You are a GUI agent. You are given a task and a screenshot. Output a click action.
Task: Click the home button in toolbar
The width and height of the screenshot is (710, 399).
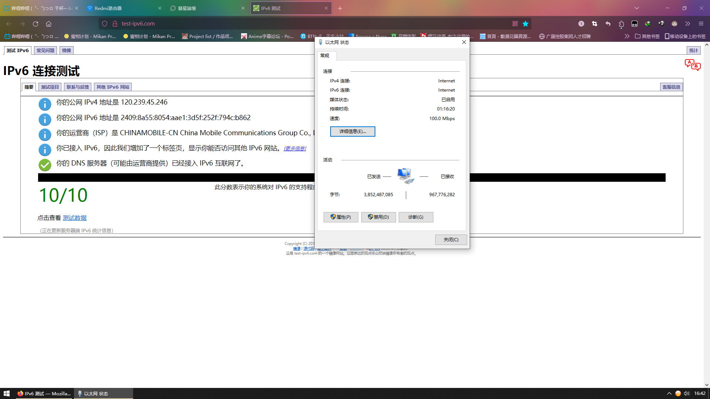[x=48, y=24]
